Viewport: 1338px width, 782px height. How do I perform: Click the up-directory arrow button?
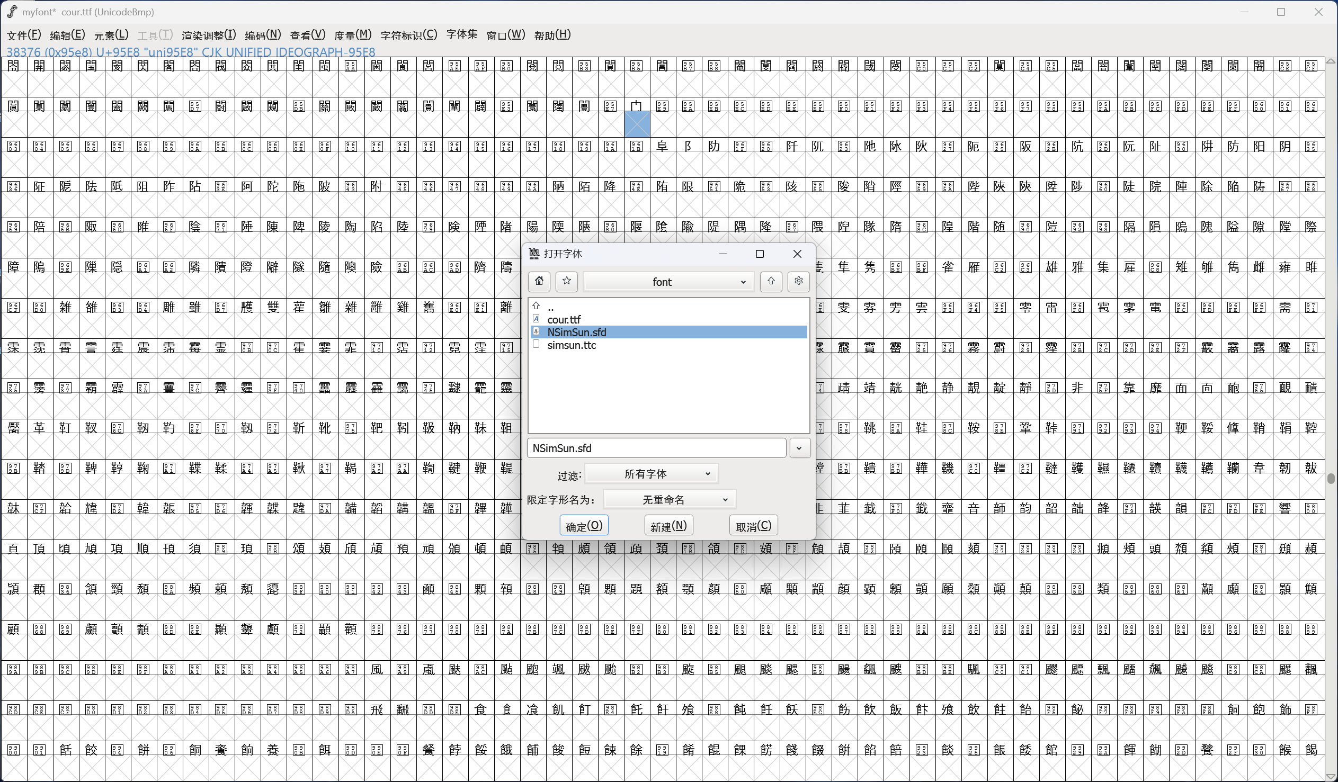point(771,281)
